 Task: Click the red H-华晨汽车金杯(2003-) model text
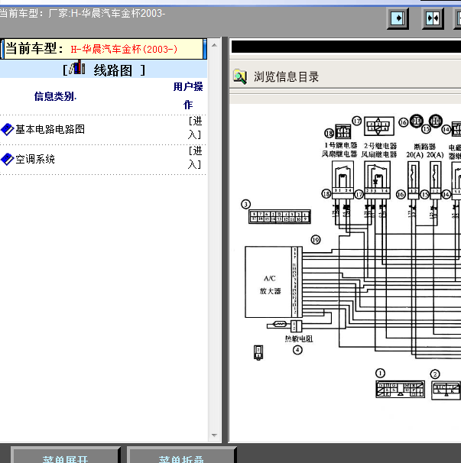[124, 49]
